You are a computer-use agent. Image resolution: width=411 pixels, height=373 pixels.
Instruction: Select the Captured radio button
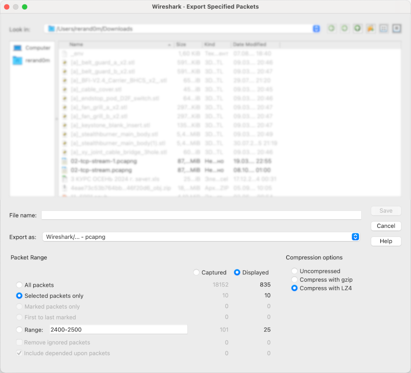[x=196, y=273]
